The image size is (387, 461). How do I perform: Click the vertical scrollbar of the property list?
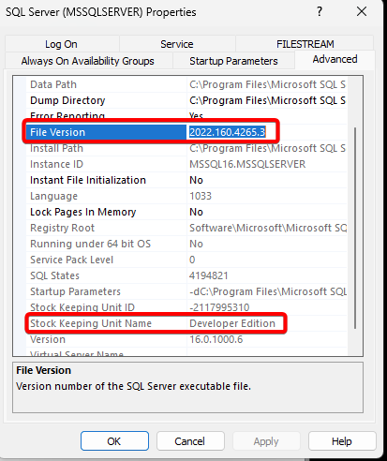coord(355,228)
